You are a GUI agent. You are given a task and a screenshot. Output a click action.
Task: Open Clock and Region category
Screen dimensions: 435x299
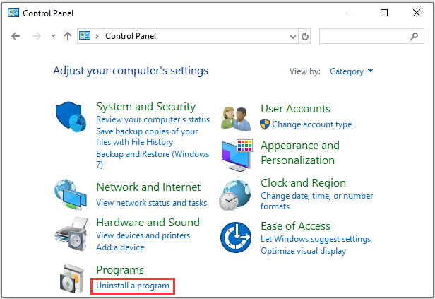(x=303, y=183)
